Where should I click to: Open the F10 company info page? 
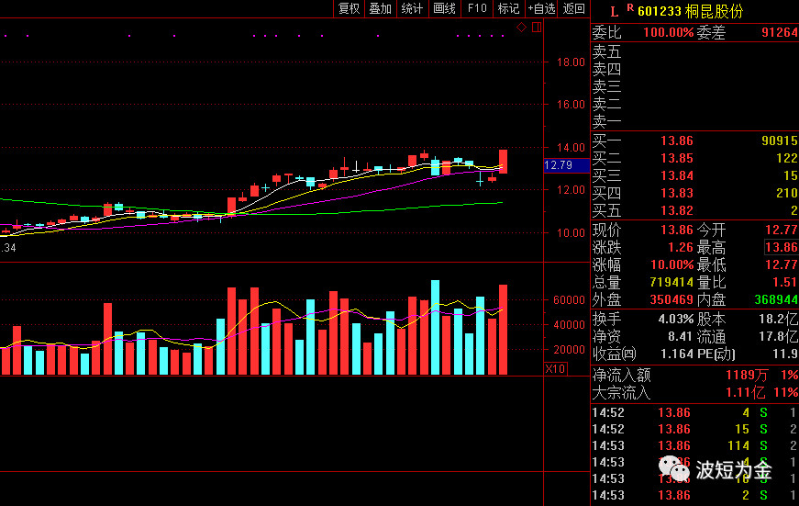pos(477,8)
